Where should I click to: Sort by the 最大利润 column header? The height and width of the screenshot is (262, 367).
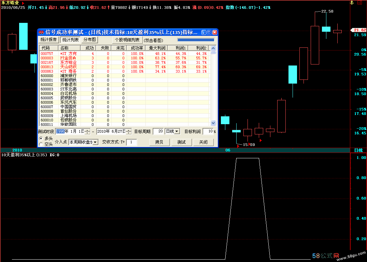(157, 48)
